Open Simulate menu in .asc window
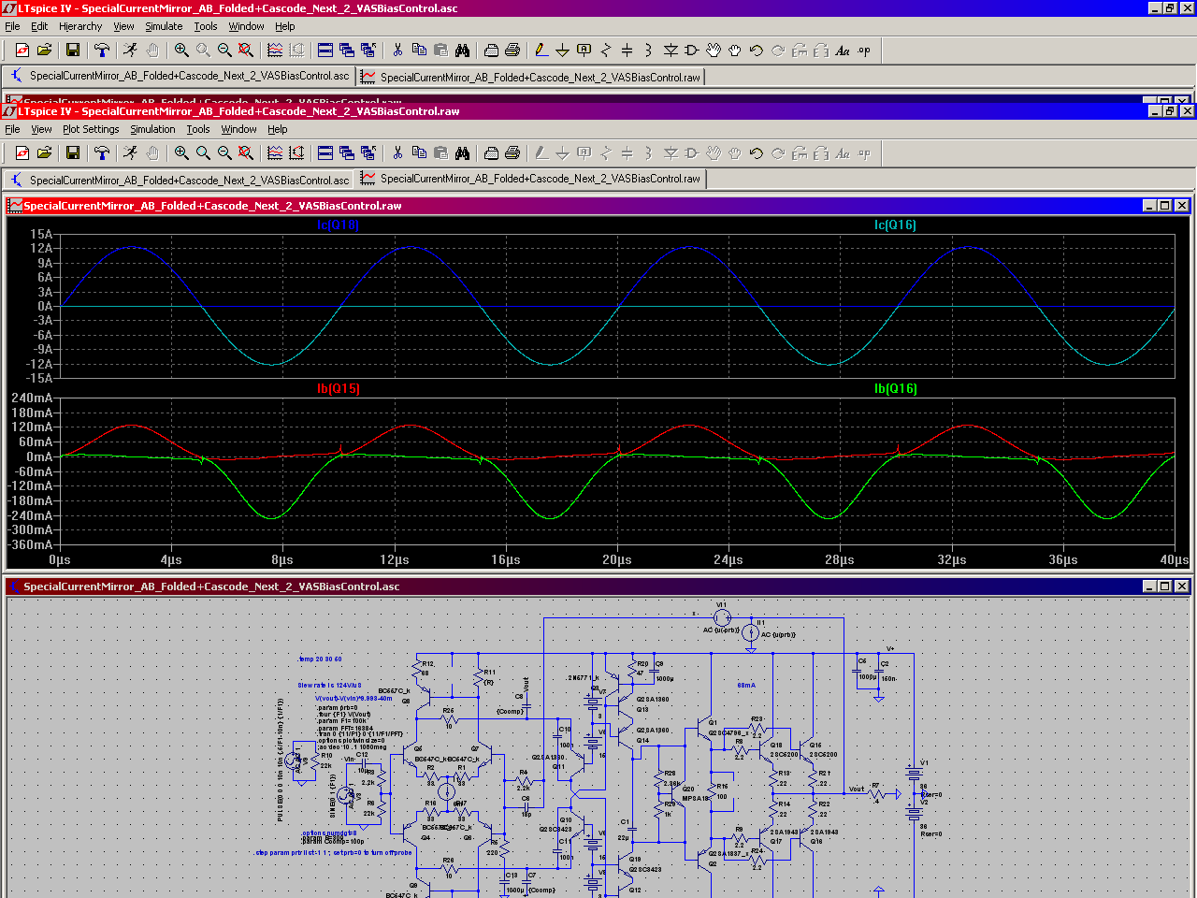Viewport: 1197px width, 898px height. (x=164, y=26)
